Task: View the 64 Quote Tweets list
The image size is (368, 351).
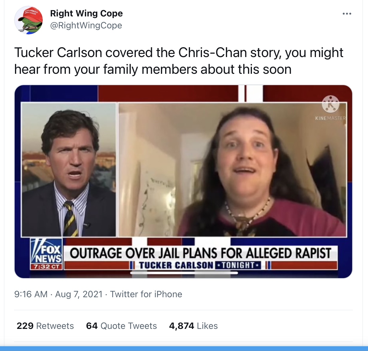Action: [121, 326]
